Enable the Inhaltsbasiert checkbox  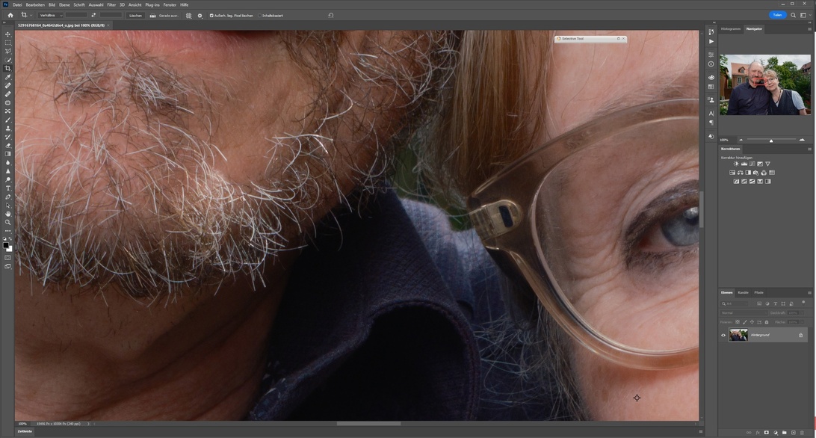(260, 15)
